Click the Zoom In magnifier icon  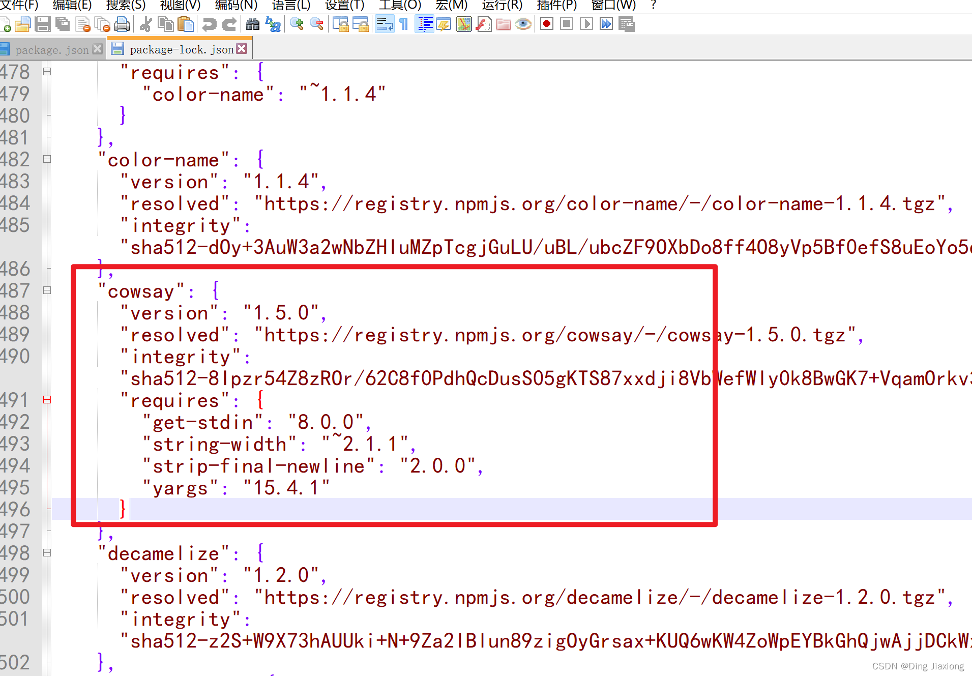297,24
